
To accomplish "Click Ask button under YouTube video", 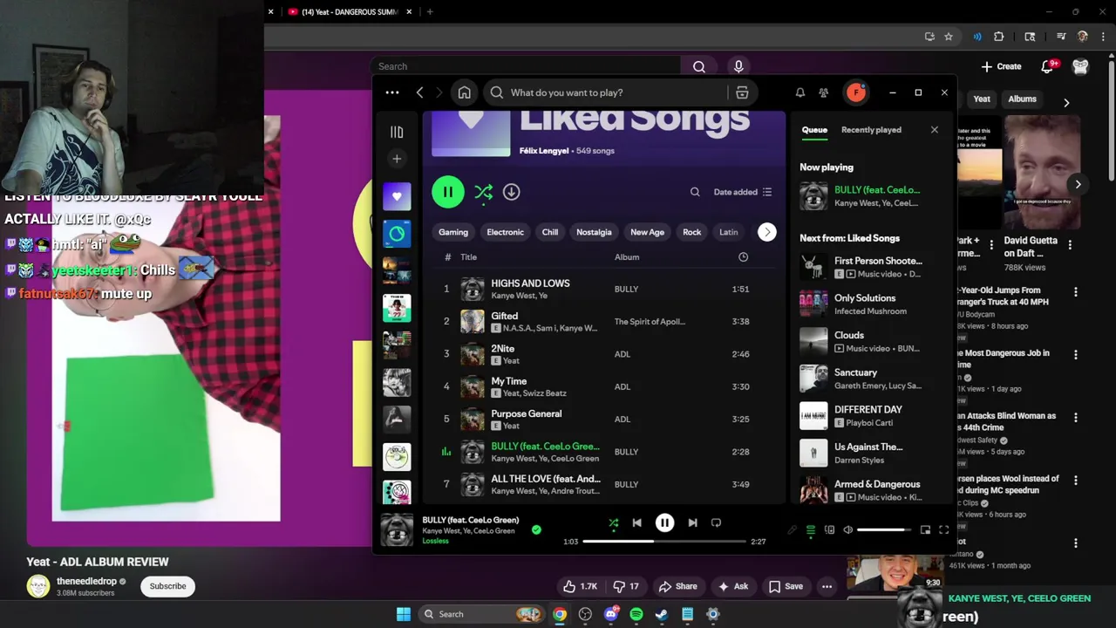I will [x=732, y=587].
